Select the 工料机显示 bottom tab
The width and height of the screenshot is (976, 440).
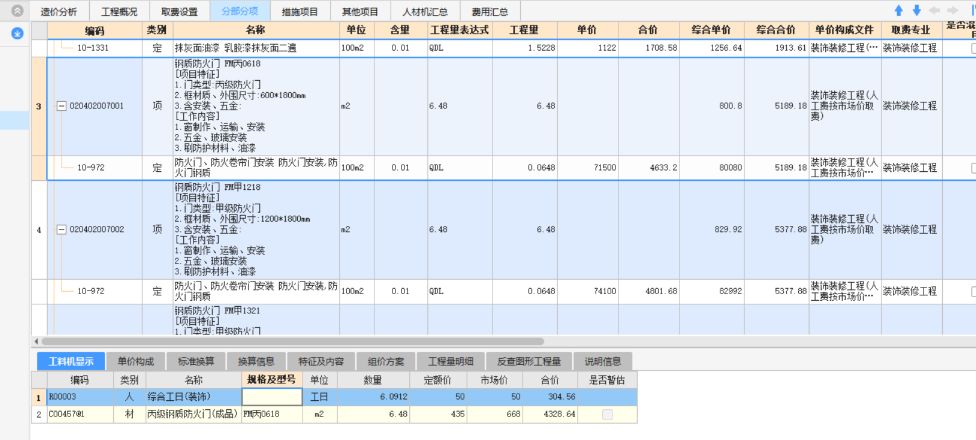coord(71,361)
